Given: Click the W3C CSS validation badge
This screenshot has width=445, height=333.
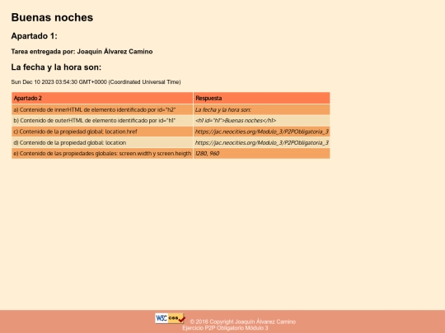Looking at the screenshot, I should [x=170, y=318].
